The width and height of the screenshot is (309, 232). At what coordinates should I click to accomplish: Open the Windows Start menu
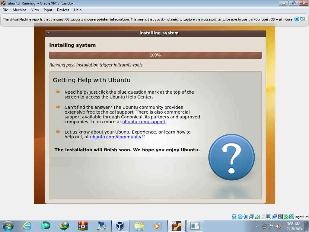[8, 226]
